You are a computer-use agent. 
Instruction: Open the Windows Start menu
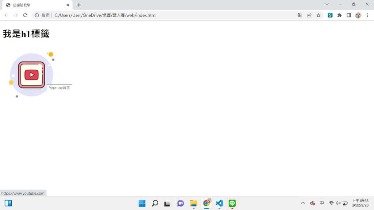tap(142, 203)
